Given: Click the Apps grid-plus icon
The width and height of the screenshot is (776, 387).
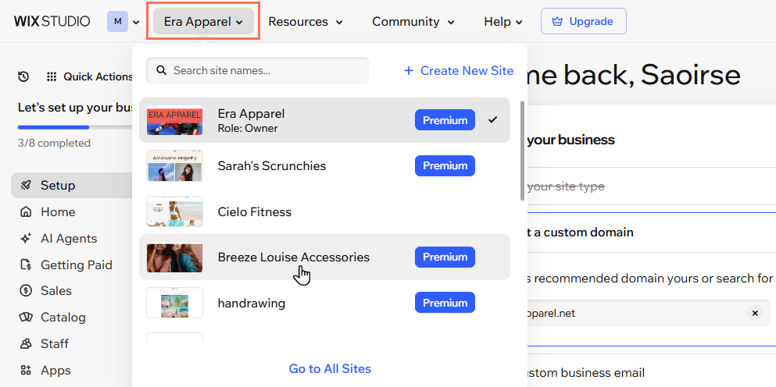Looking at the screenshot, I should [25, 370].
